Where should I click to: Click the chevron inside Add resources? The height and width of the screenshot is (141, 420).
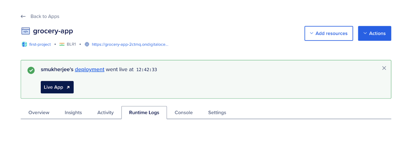[x=311, y=33]
